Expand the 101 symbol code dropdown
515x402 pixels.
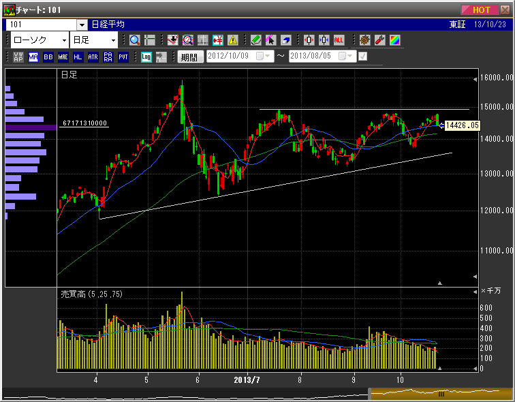(x=82, y=25)
